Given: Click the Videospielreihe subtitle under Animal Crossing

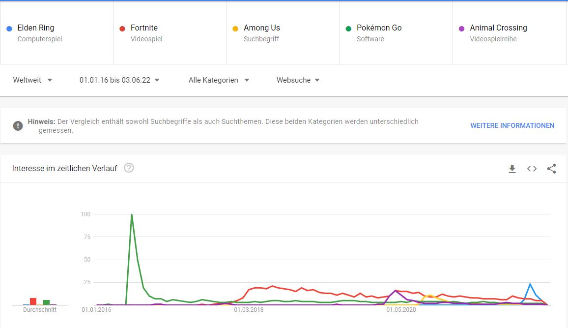Looking at the screenshot, I should pyautogui.click(x=493, y=39).
